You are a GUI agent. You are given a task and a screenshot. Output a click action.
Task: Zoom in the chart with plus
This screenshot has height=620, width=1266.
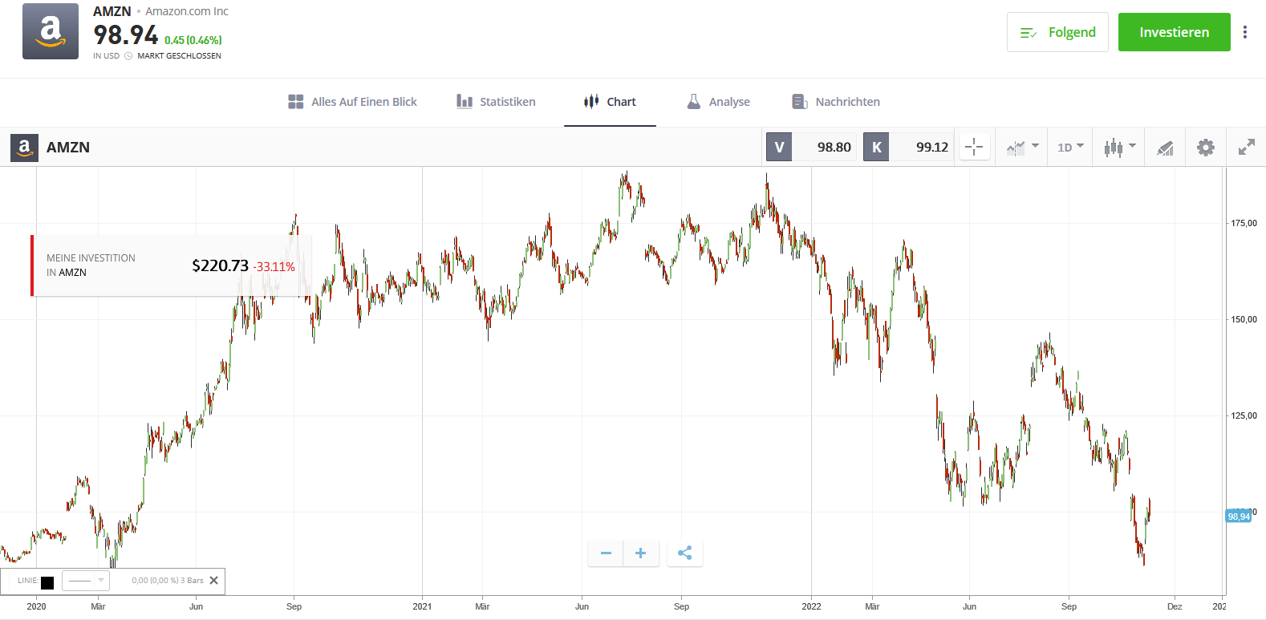pyautogui.click(x=641, y=553)
